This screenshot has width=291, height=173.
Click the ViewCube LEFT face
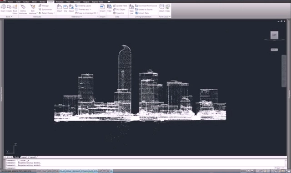coord(274,35)
